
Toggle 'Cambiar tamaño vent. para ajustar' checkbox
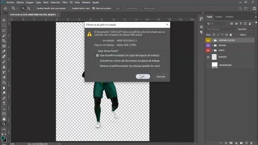point(35,8)
